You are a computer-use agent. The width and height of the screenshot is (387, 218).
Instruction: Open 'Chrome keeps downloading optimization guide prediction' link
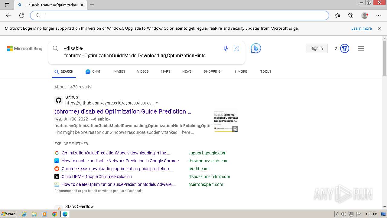[117, 169]
